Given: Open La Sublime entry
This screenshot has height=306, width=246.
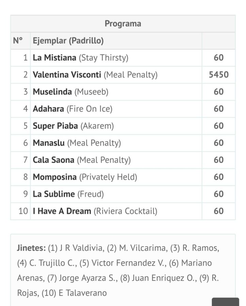Looking at the screenshot, I should [54, 194].
